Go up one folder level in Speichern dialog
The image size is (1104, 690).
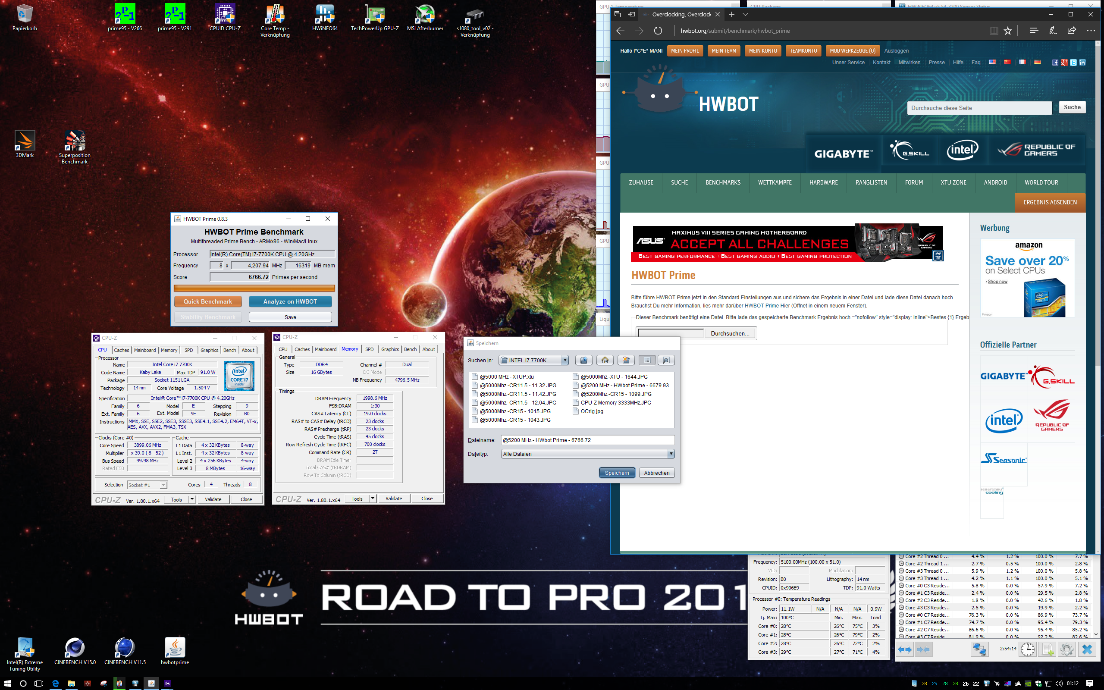pos(583,360)
